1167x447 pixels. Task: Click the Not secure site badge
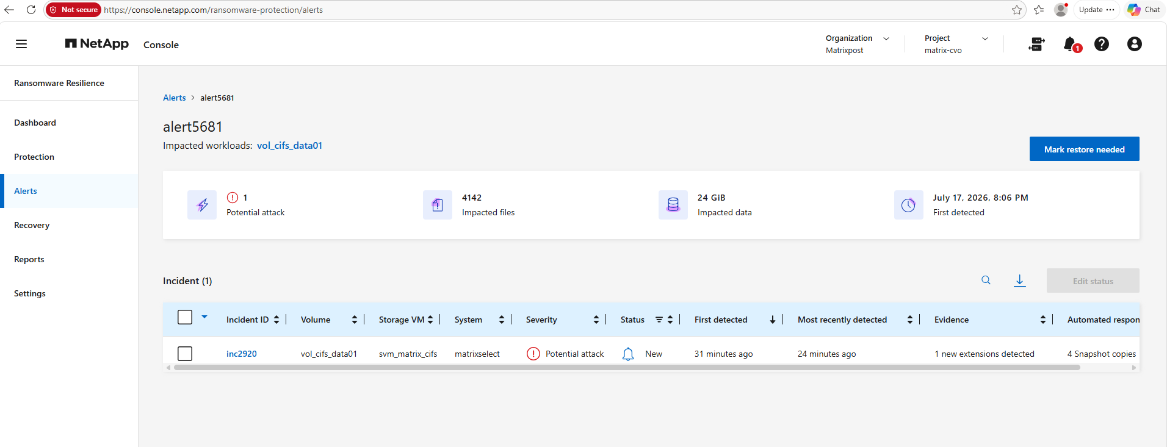coord(73,10)
